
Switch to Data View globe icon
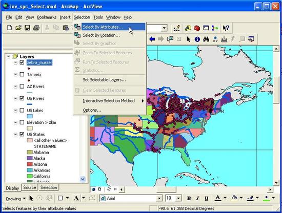(93, 189)
